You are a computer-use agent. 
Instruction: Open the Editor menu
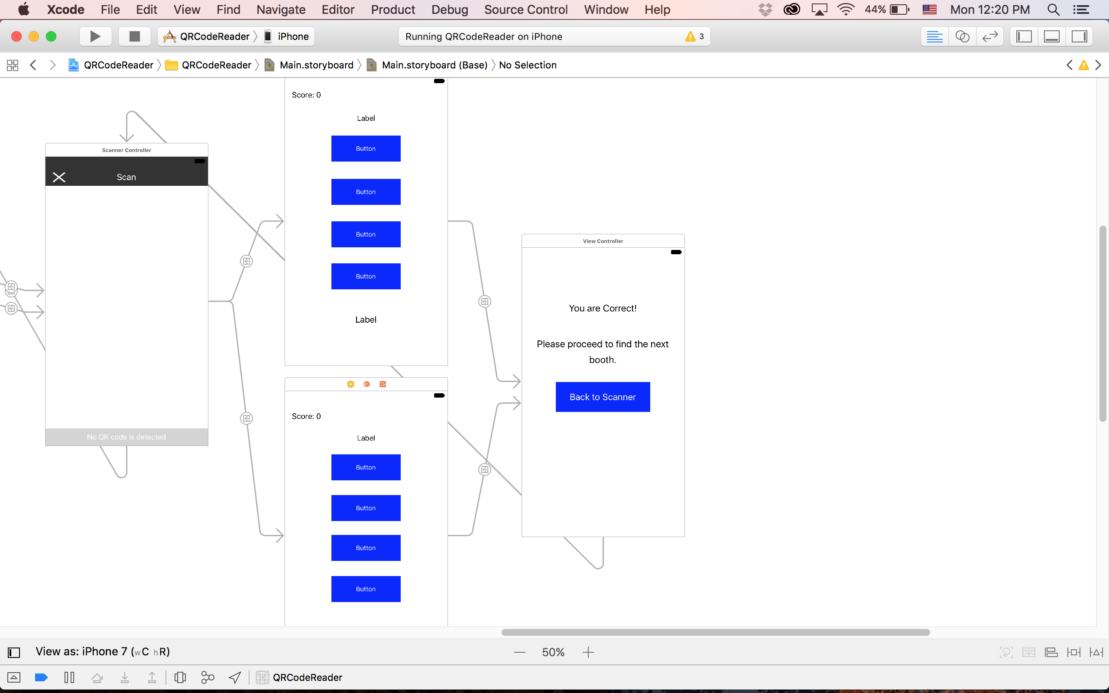click(x=338, y=10)
